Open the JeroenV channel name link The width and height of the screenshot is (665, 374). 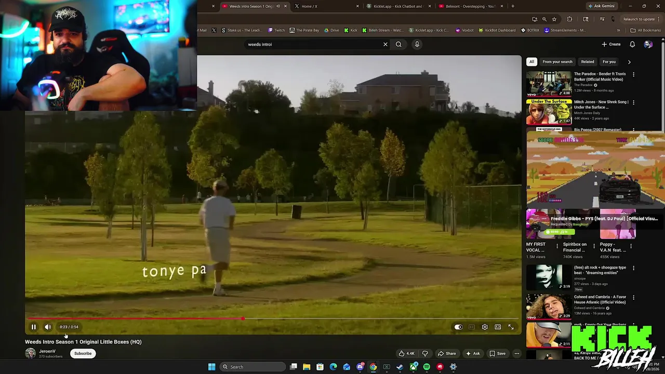(x=47, y=351)
